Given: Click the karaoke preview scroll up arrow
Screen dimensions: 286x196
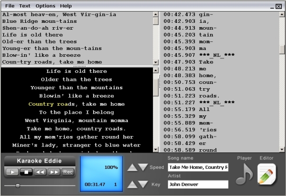Looking at the screenshot, I should click(x=156, y=70).
